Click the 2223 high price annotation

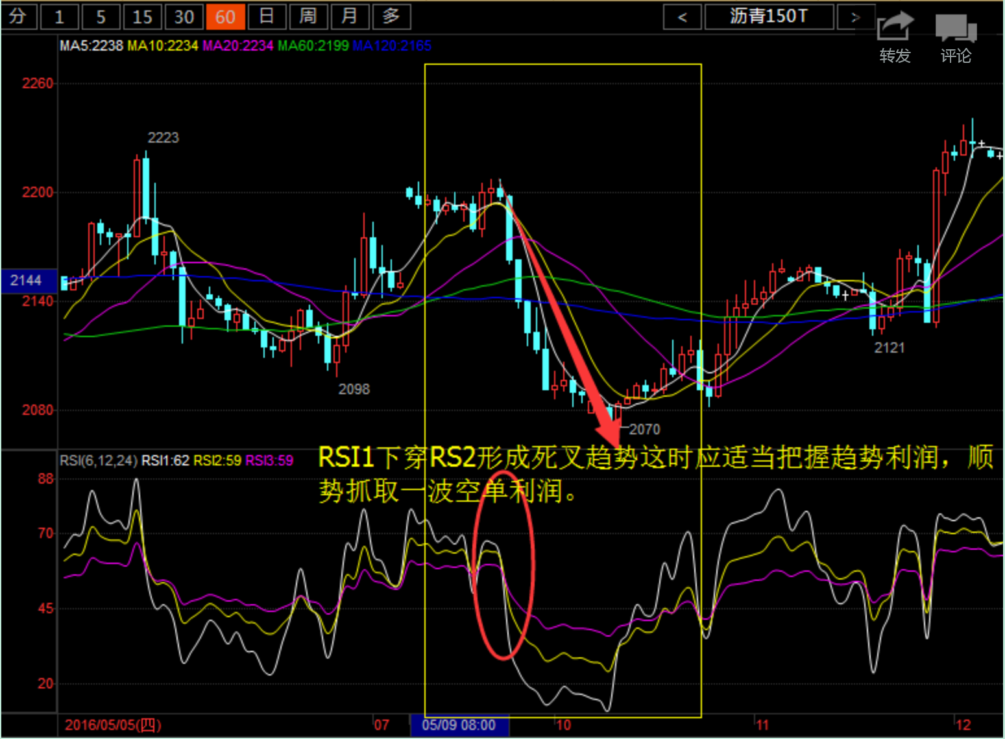coord(163,137)
